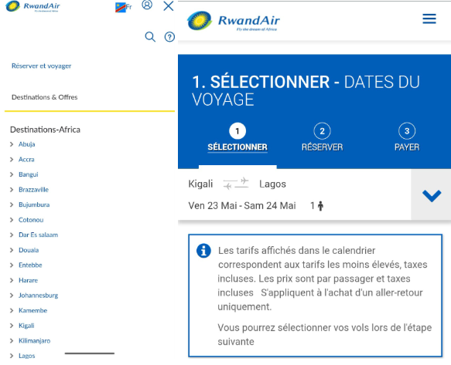
Task: Open the Kigali destination link
Action: coord(26,326)
